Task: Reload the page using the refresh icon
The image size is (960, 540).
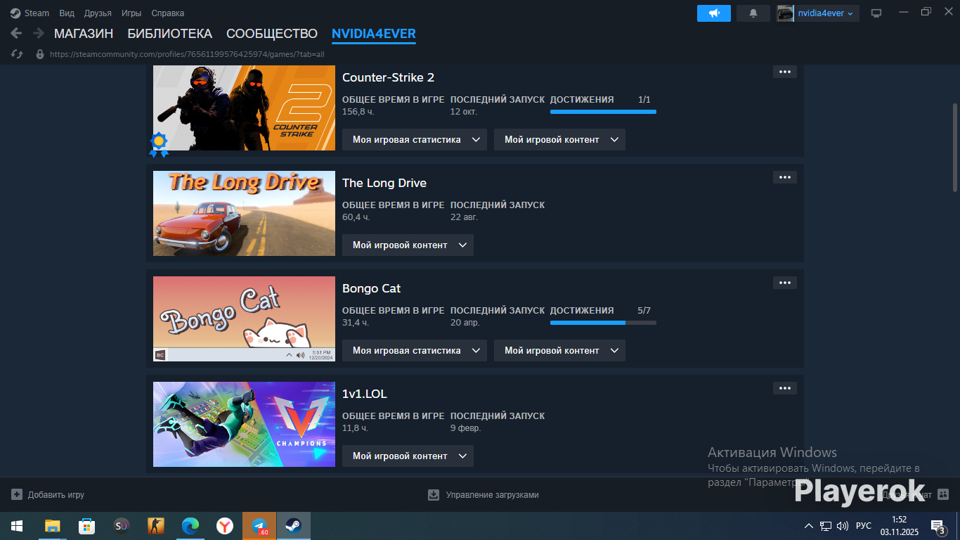Action: coord(18,54)
